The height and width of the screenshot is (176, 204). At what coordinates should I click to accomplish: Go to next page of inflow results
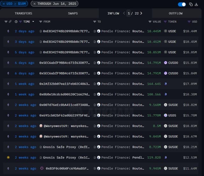141,13
